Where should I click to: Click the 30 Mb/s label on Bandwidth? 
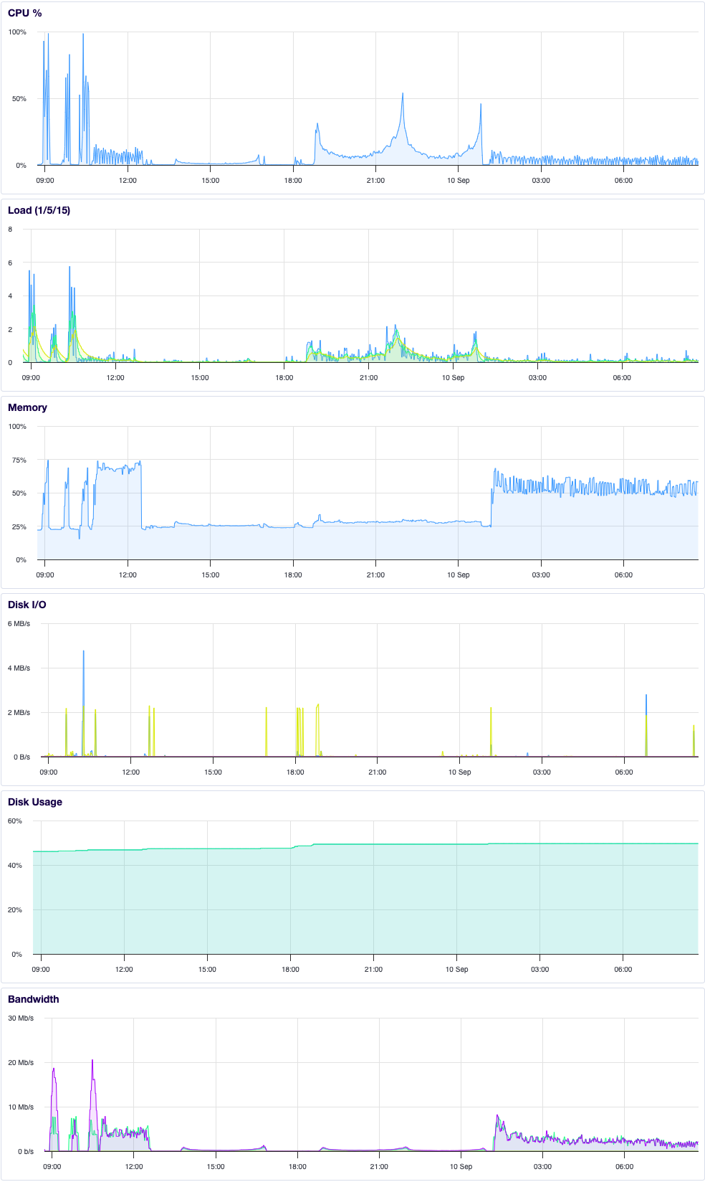point(21,1018)
